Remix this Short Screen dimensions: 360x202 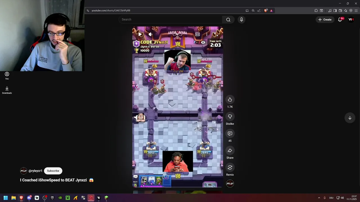coord(230,167)
